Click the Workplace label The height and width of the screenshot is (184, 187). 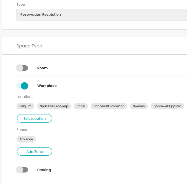pyautogui.click(x=47, y=86)
